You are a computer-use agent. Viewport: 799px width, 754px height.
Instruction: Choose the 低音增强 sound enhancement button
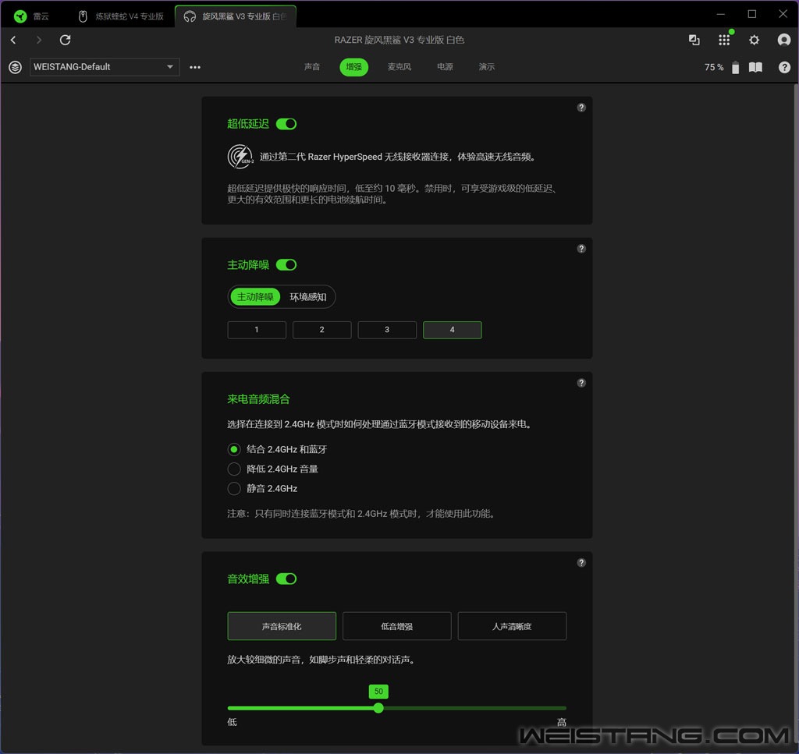point(396,626)
